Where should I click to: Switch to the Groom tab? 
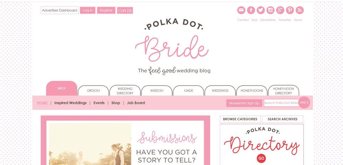coord(93,90)
